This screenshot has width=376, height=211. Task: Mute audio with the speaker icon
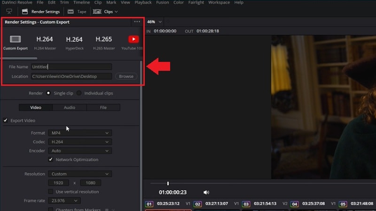(x=206, y=192)
